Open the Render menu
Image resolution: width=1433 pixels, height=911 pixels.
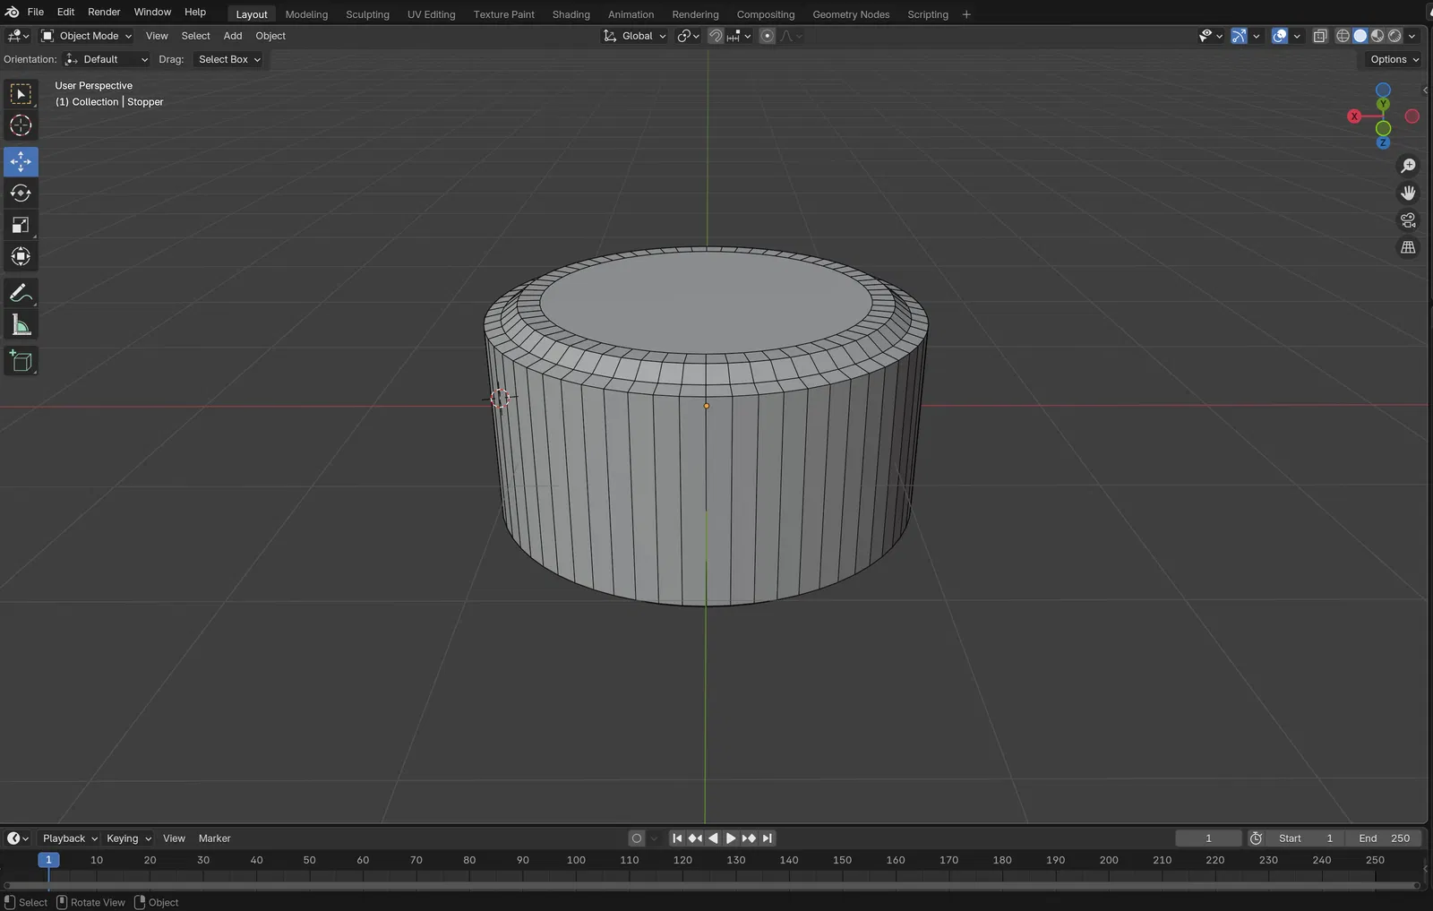(104, 12)
